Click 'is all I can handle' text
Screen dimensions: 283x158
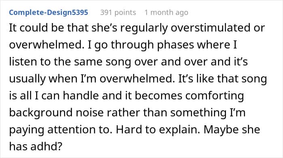(54, 95)
